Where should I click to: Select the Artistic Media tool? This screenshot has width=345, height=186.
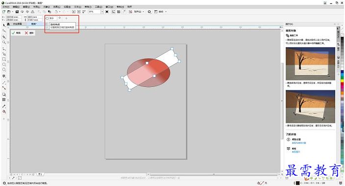coord(4,54)
